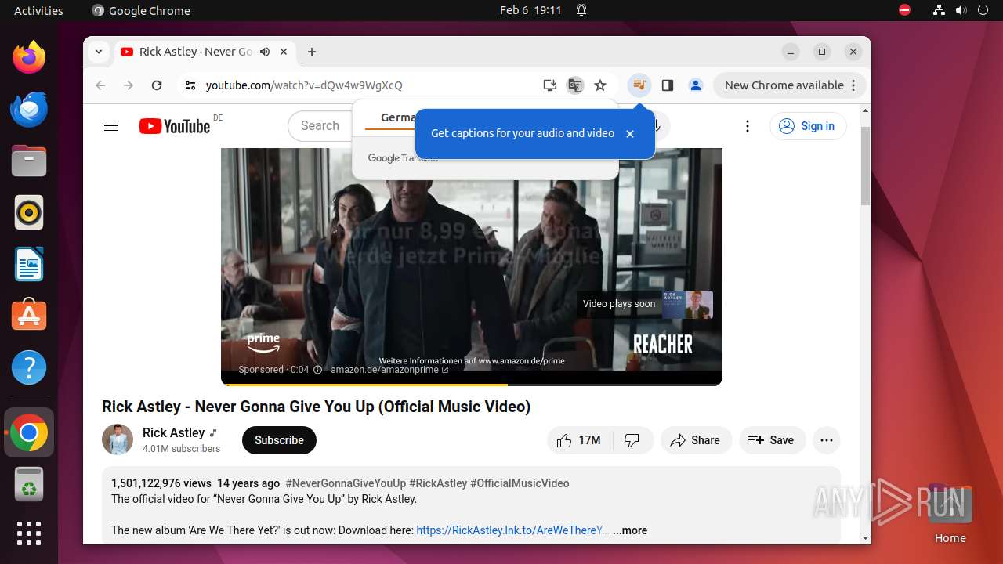The width and height of the screenshot is (1003, 564).
Task: Click the #OfficialMusicVideo hashtag
Action: click(520, 483)
